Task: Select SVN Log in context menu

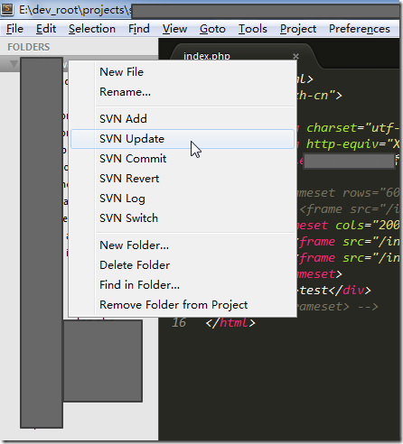Action: tap(183, 199)
